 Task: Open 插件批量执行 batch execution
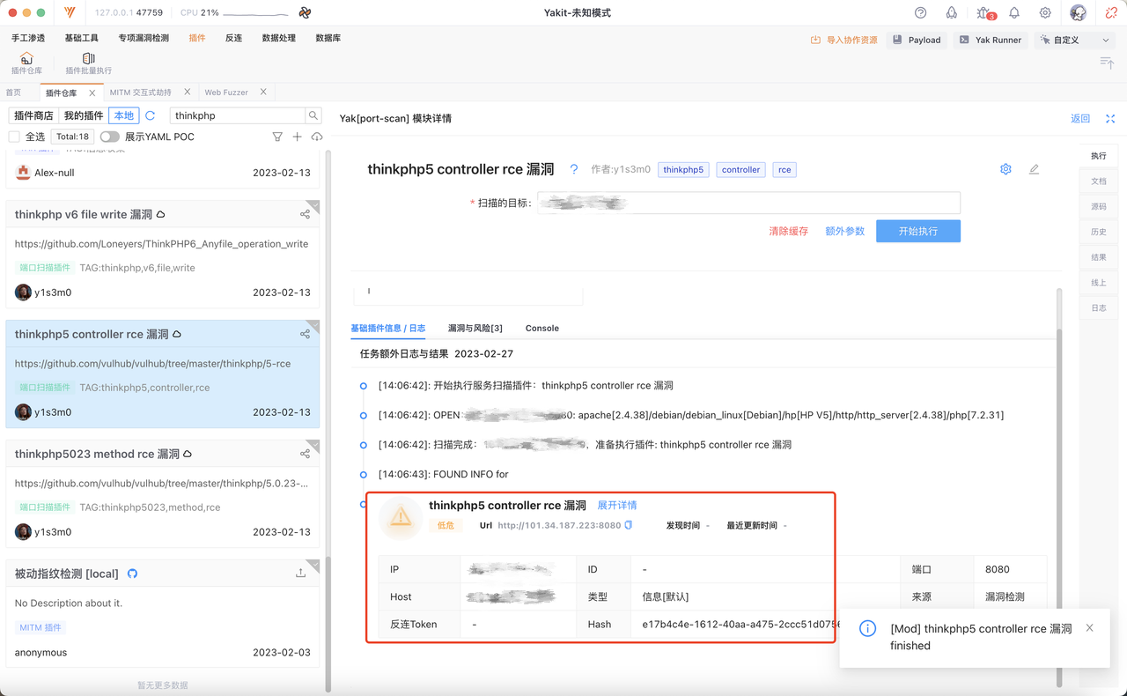[x=89, y=63]
